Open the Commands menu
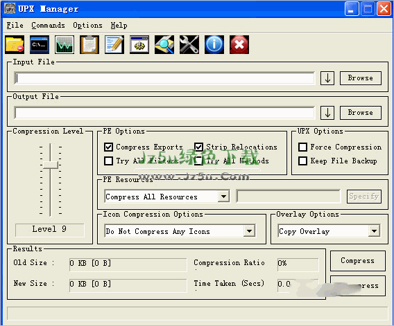Viewport: 394px width, 326px height. point(49,25)
